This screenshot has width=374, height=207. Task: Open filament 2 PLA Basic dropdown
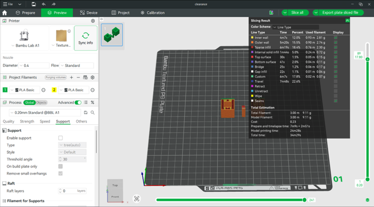(74, 90)
